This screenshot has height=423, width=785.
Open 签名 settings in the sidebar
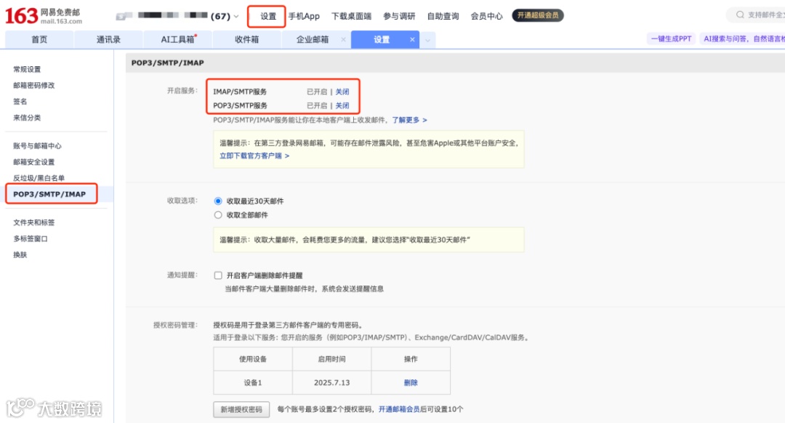[20, 101]
